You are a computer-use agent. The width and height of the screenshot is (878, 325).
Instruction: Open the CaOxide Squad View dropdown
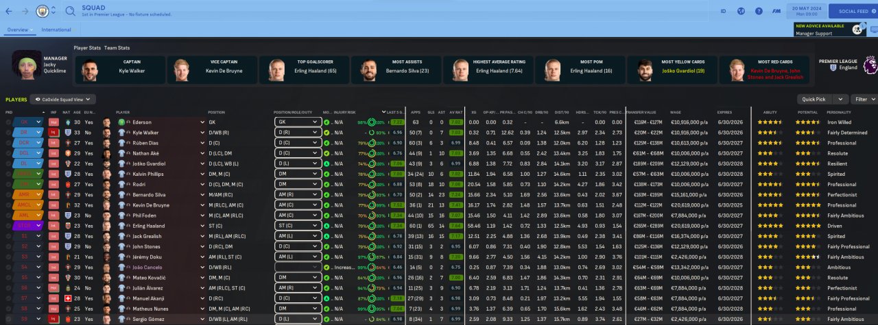[x=62, y=99]
